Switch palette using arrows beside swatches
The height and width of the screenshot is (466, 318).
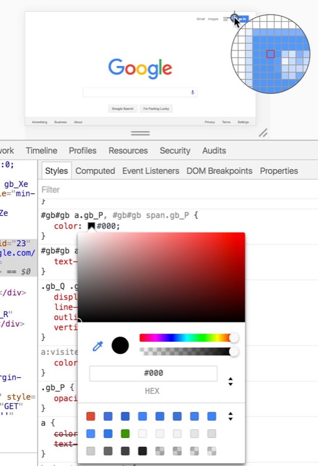point(230,416)
